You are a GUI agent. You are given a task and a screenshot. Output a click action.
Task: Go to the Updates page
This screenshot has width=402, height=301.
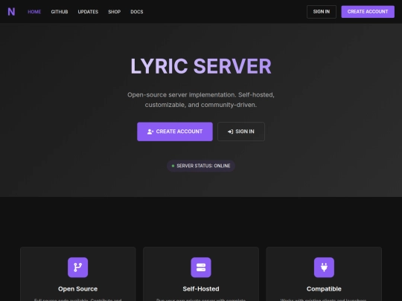[88, 12]
